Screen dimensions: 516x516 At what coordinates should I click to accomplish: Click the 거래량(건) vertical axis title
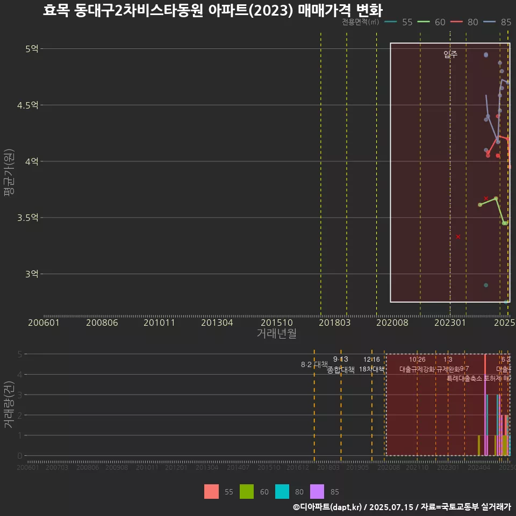[x=9, y=404]
